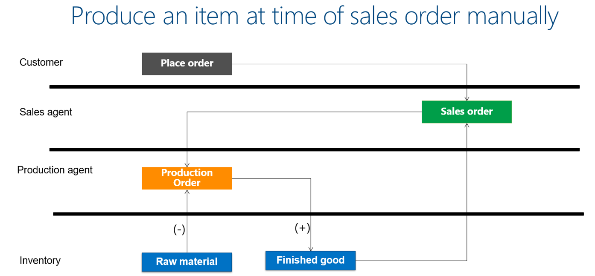Select the Sales agent lane label
Image resolution: width=595 pixels, height=276 pixels.
[46, 112]
